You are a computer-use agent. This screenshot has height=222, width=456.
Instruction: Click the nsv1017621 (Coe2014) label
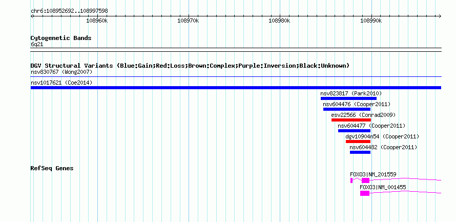pos(61,83)
